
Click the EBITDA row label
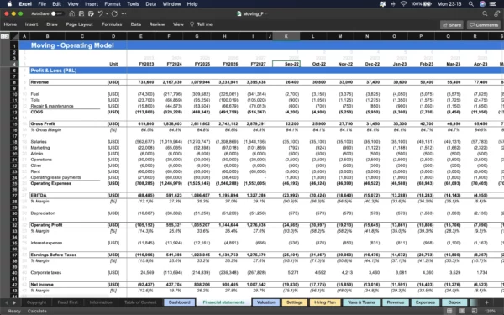(39, 195)
